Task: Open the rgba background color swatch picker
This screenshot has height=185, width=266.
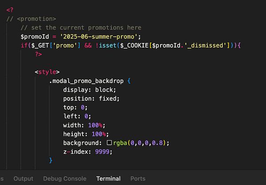Action: pos(109,143)
